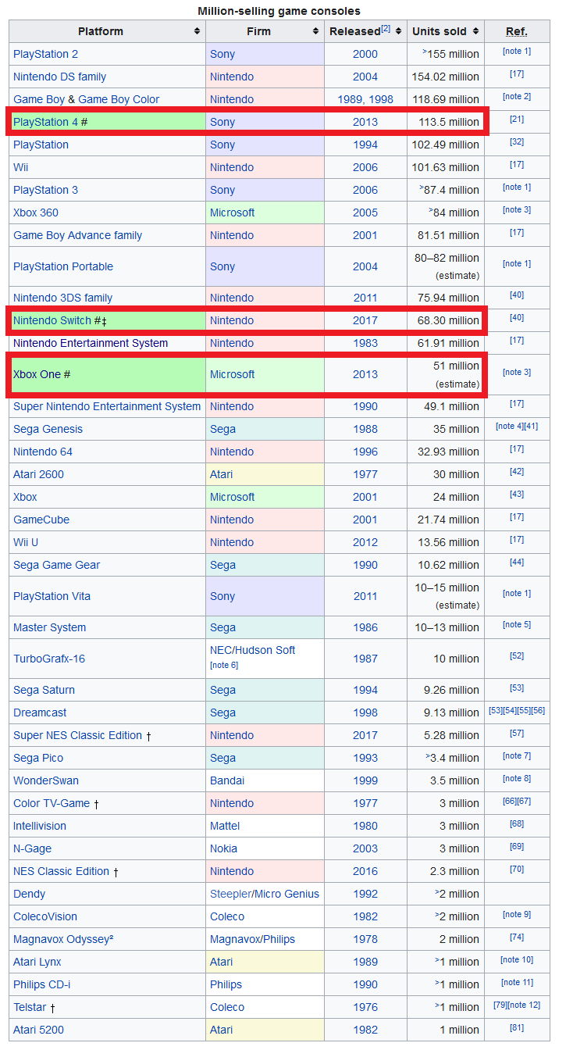
Task: Open Intellivision link
Action: click(40, 826)
